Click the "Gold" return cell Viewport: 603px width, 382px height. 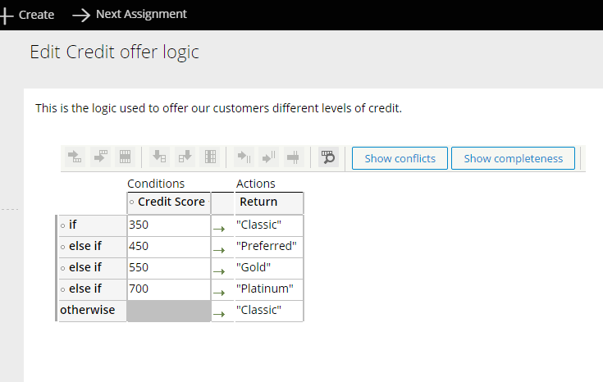pos(269,268)
